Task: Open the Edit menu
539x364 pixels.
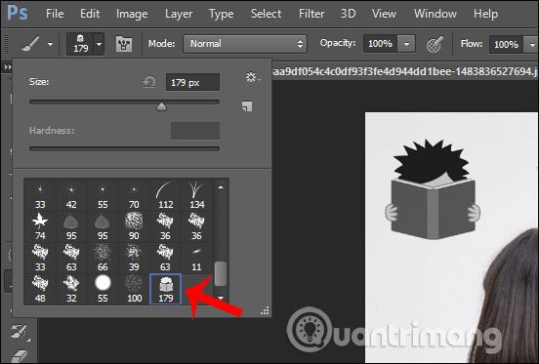Action: [90, 14]
